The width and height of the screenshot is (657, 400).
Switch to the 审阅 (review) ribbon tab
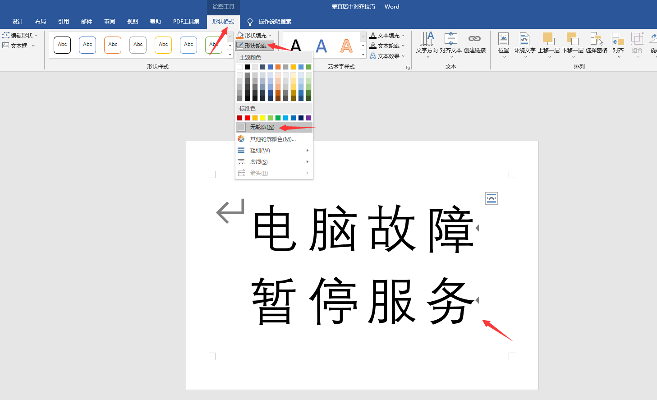(x=110, y=22)
